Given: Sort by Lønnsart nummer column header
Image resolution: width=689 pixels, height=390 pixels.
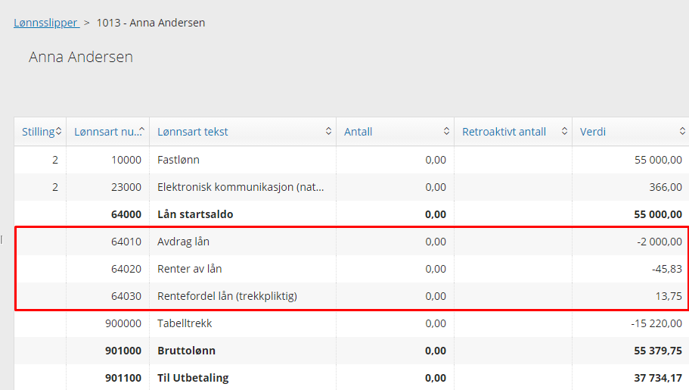Looking at the screenshot, I should (x=106, y=132).
